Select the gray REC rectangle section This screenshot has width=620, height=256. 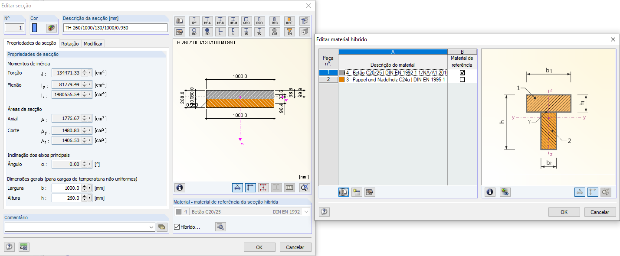274,21
